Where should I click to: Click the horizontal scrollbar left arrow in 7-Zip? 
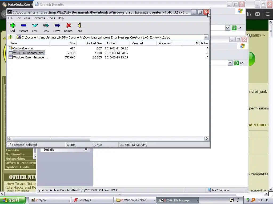10,138
